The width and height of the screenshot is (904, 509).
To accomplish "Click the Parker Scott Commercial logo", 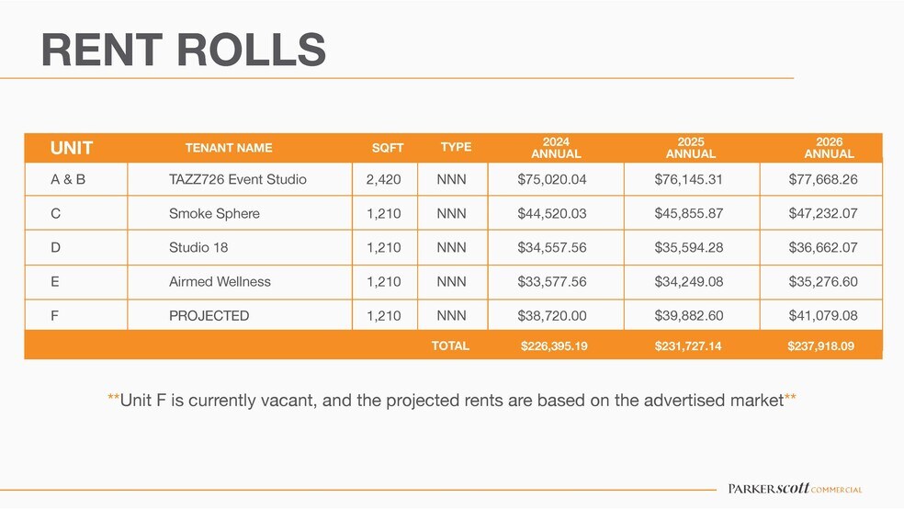I will (x=795, y=489).
